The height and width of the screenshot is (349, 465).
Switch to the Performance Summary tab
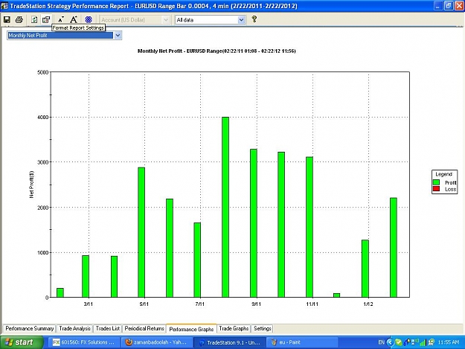[29, 329]
